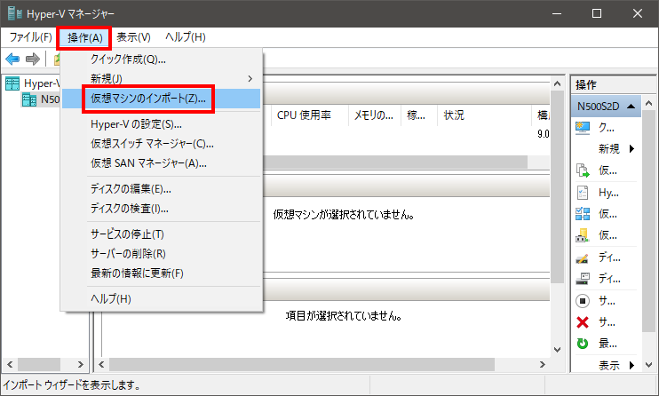Collapse the N500S2D actions section
This screenshot has width=659, height=396.
coord(631,107)
